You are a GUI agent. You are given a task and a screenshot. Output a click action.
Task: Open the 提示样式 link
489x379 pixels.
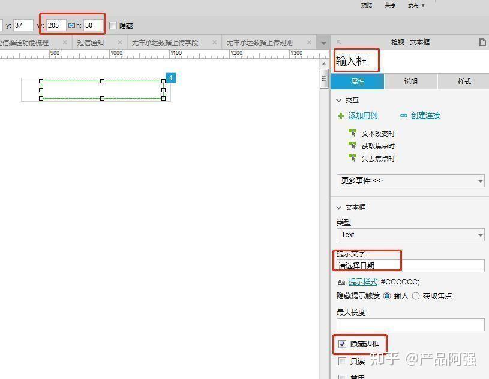362,282
